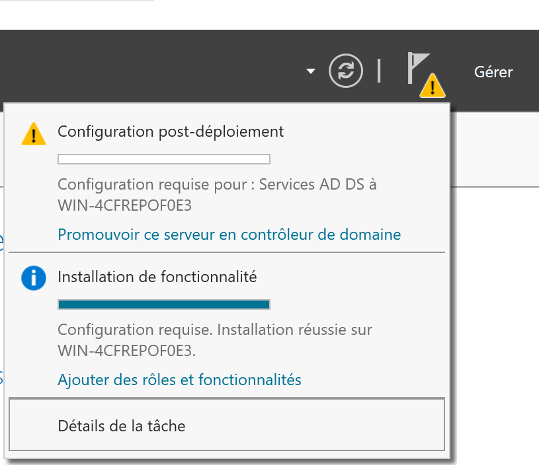Click warning triangle beside Configuration post-déploiement

click(x=33, y=134)
